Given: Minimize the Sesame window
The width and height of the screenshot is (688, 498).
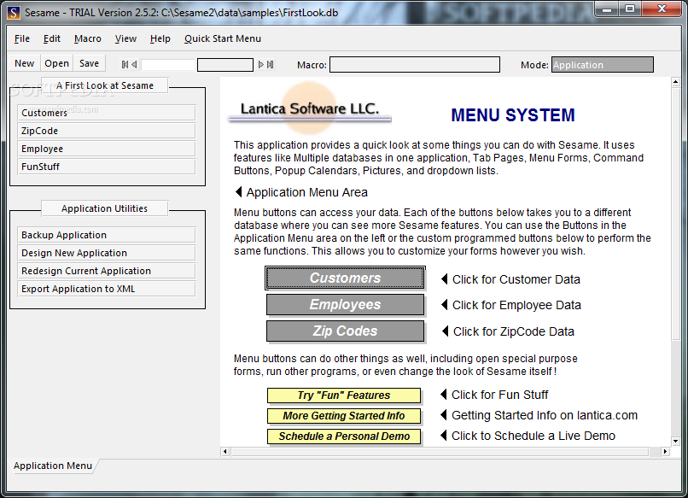Looking at the screenshot, I should [x=607, y=9].
